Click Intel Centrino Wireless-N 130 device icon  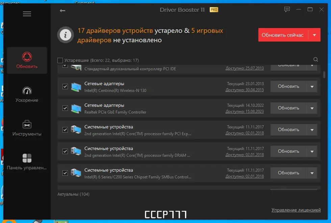click(76, 87)
